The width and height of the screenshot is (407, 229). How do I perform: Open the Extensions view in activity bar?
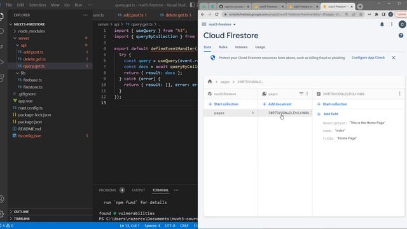point(1,78)
